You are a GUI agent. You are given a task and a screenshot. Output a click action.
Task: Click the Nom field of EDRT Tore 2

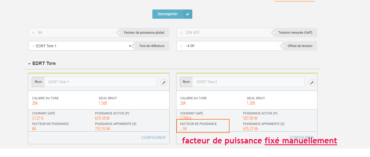[249, 82]
